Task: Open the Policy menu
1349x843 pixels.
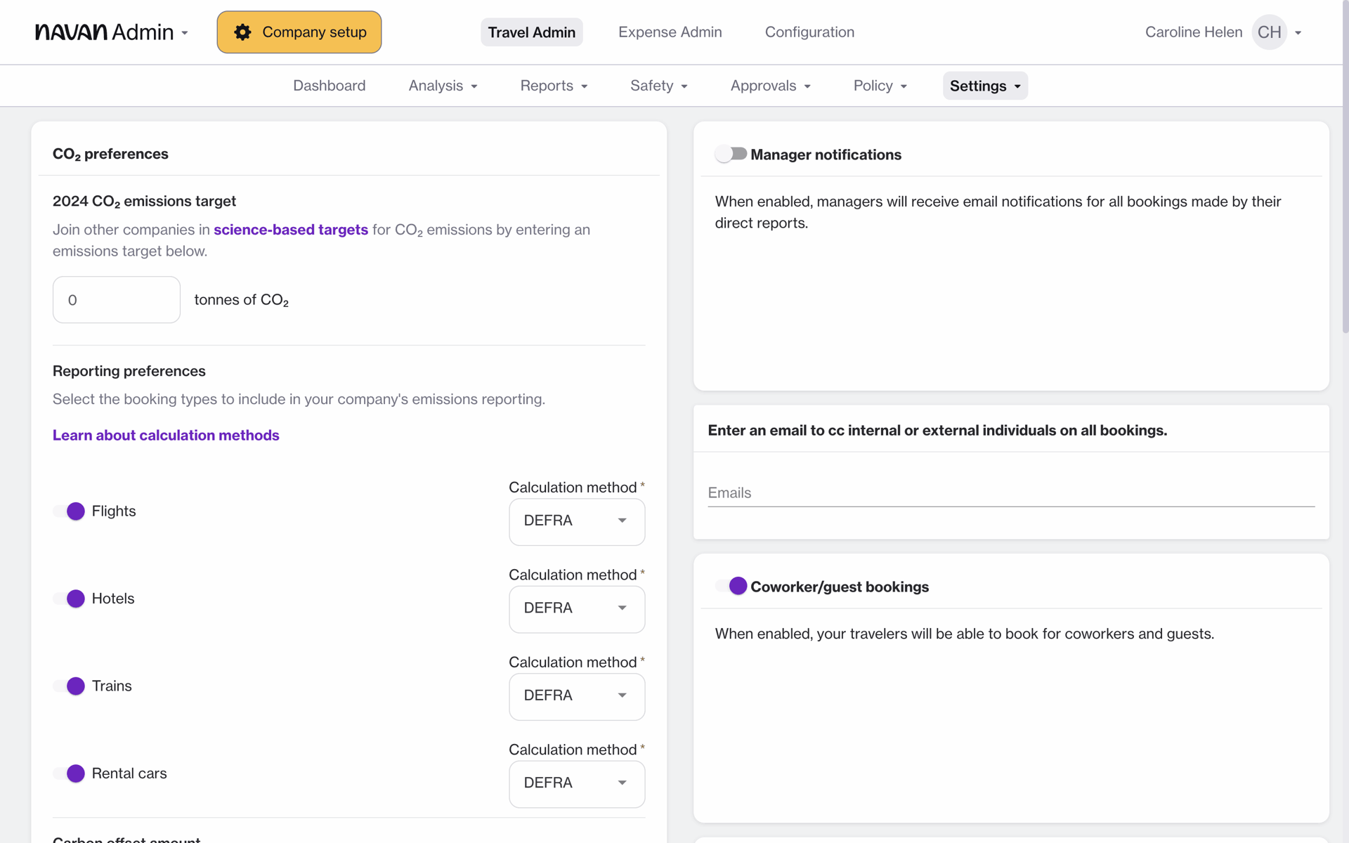Action: click(880, 86)
